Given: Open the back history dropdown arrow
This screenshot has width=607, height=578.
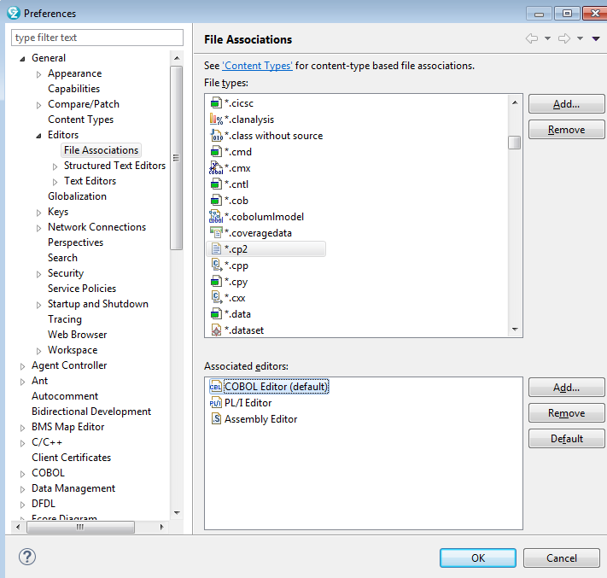Looking at the screenshot, I should [548, 38].
